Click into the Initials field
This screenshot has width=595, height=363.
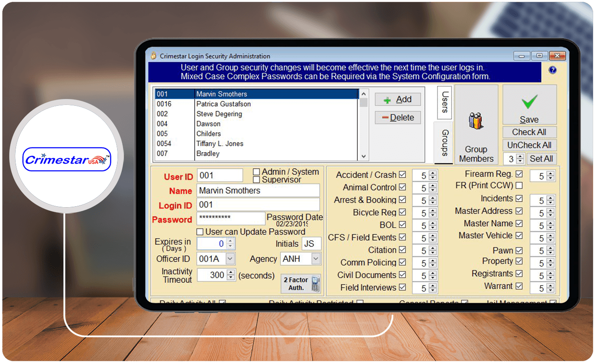(x=311, y=244)
